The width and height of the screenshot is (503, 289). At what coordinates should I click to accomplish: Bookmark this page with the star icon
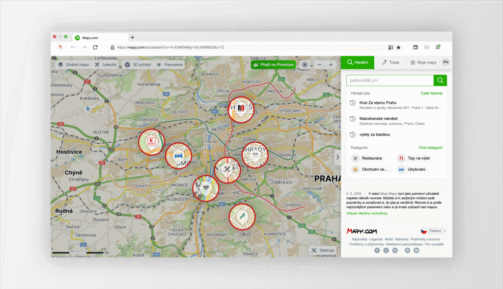point(398,48)
